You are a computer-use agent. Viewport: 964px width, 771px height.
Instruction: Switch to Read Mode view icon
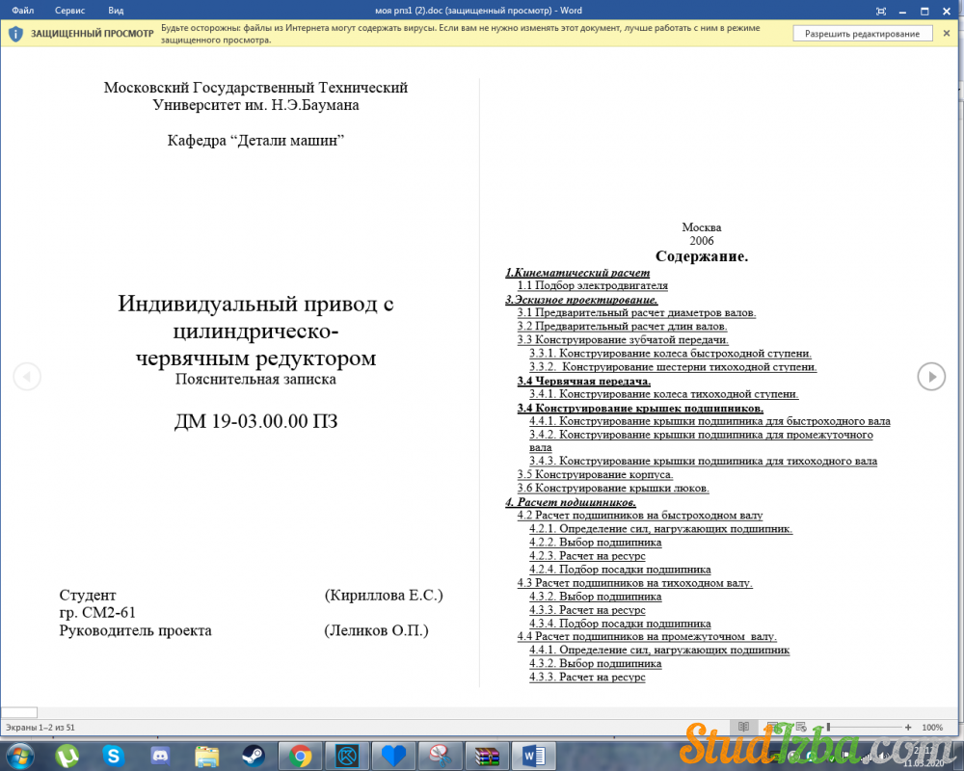click(743, 727)
